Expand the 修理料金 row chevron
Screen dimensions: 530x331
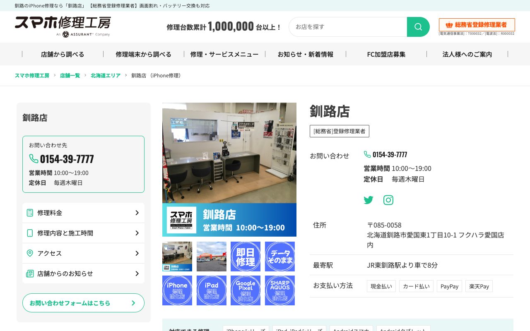pyautogui.click(x=137, y=213)
